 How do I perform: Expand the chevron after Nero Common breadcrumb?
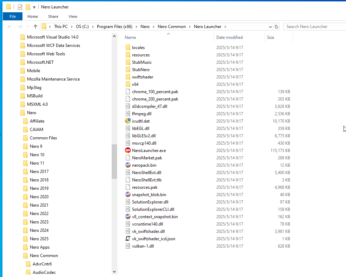[190, 27]
